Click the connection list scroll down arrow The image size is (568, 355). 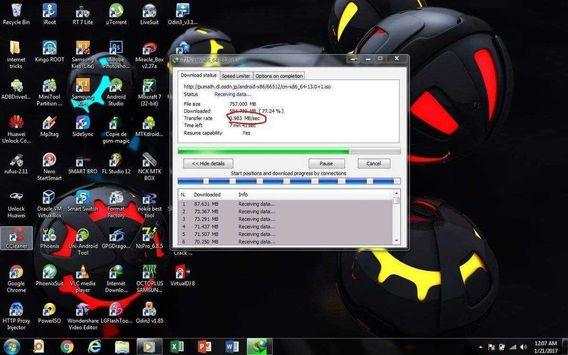396,240
